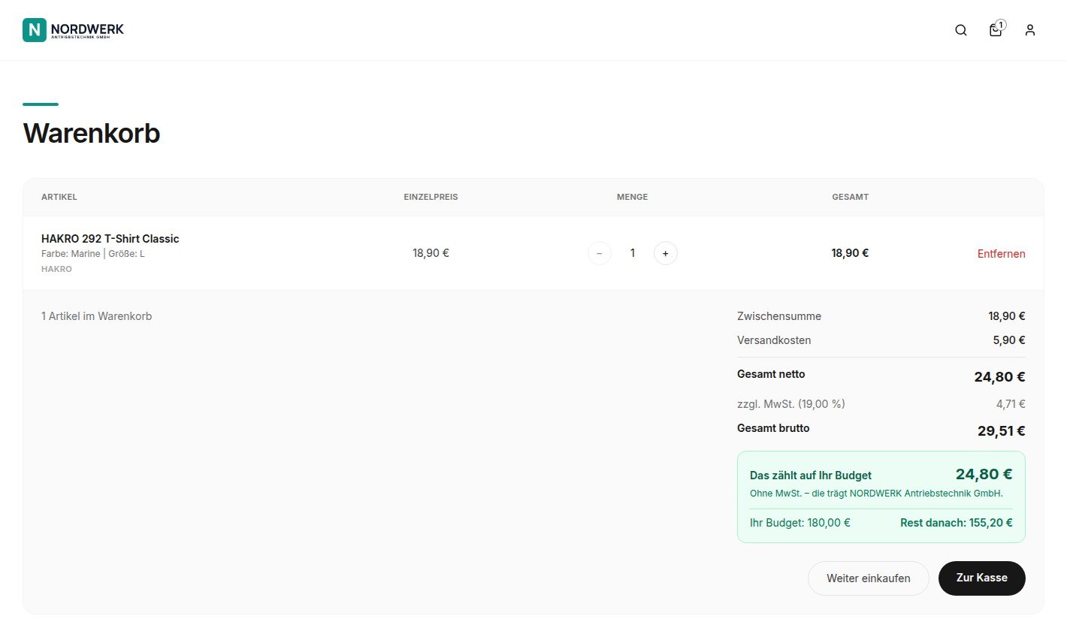Click the Rest danach: 155,20 € text
Screen dimensions: 1067x631
coord(957,523)
